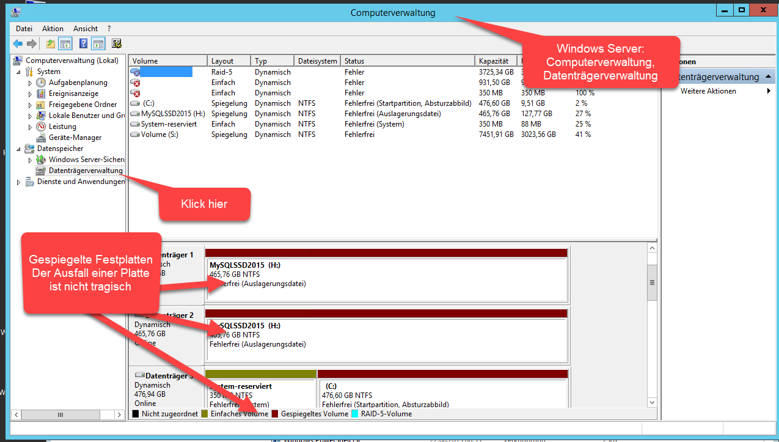Viewport: 779px width, 442px height.
Task: Click the System-reserviert volume drive icon
Action: pos(136,124)
